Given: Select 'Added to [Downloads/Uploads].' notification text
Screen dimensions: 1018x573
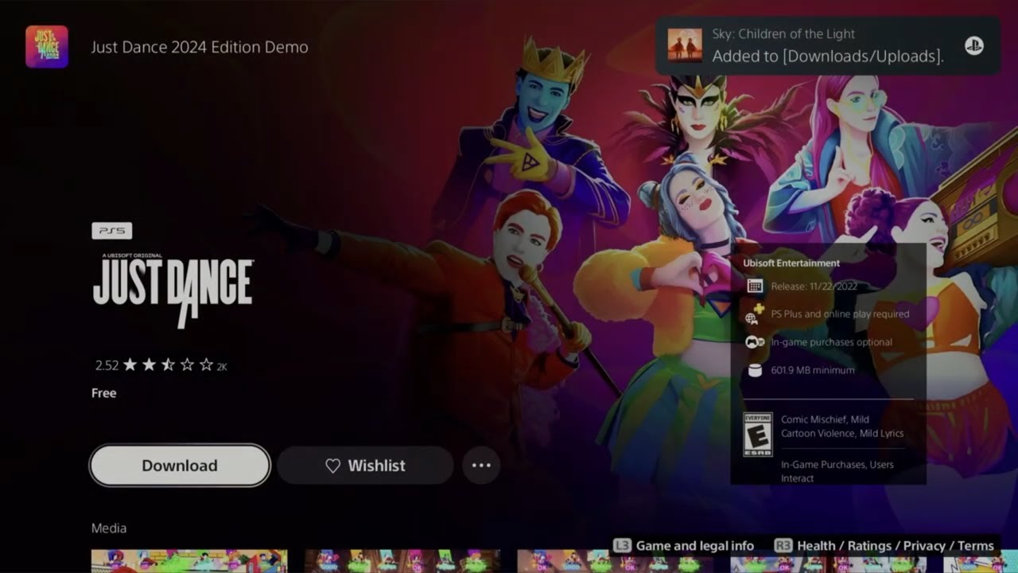Looking at the screenshot, I should [x=828, y=57].
